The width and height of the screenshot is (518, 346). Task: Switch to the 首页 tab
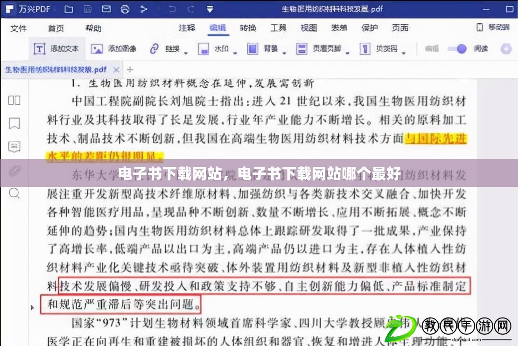pos(56,28)
